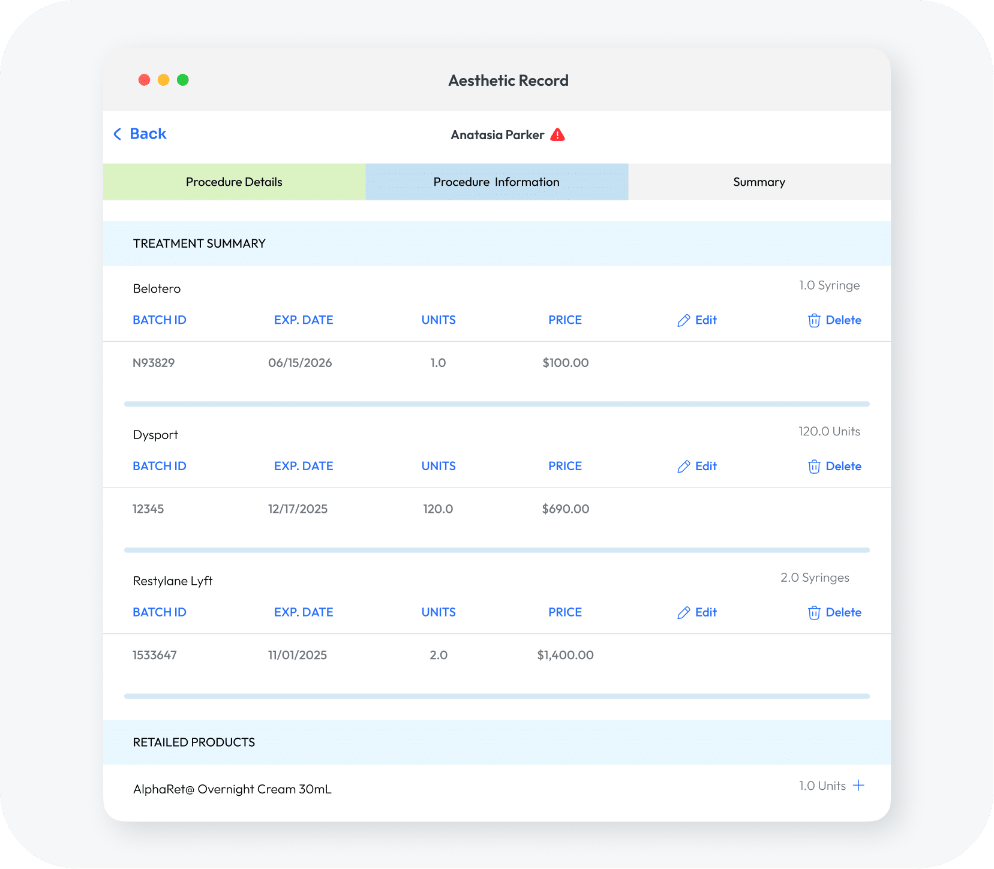Image resolution: width=994 pixels, height=869 pixels.
Task: Click the trash icon in Dysport row
Action: click(x=813, y=467)
